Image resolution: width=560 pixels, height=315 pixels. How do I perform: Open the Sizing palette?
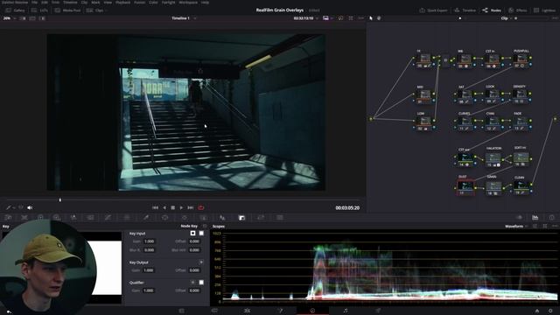pyautogui.click(x=261, y=218)
